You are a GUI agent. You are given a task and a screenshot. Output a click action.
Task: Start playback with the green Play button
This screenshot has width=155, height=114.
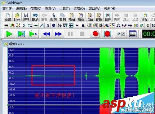9,34
